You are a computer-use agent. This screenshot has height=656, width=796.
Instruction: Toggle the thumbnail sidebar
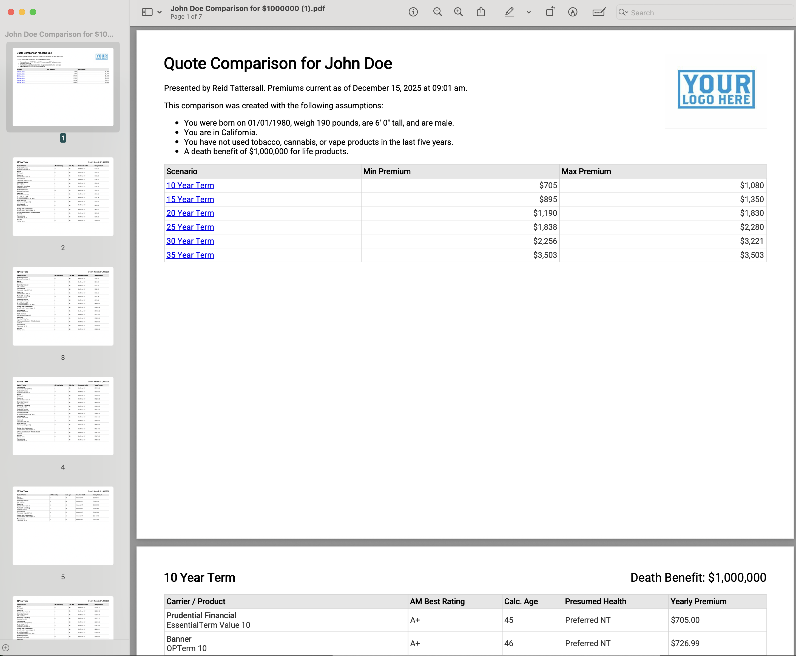pyautogui.click(x=147, y=12)
